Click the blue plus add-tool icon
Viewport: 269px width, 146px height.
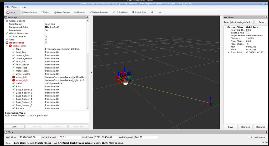point(152,12)
